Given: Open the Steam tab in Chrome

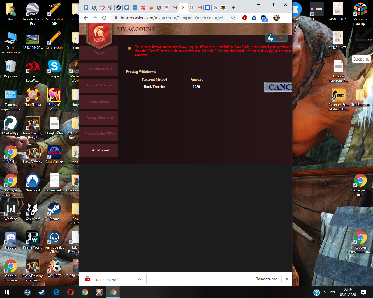Looking at the screenshot, I should 119,8.
